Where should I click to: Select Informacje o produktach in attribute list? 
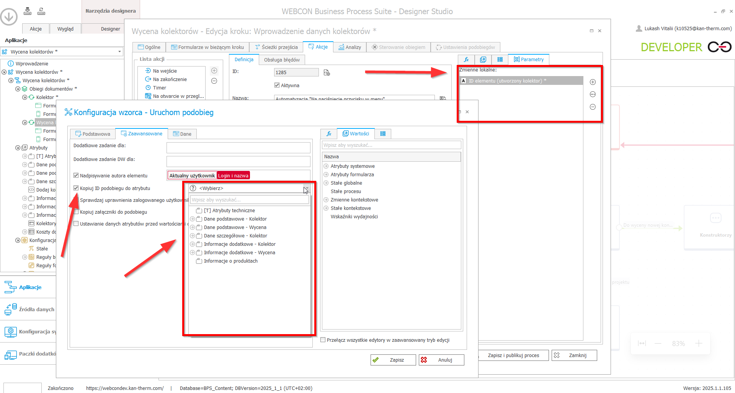pos(230,261)
